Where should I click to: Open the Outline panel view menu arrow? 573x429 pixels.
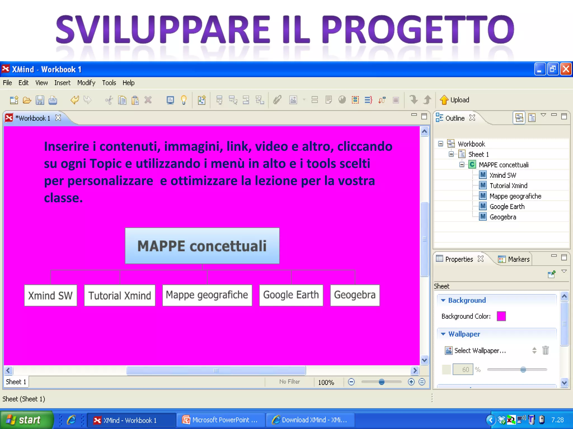coord(543,115)
